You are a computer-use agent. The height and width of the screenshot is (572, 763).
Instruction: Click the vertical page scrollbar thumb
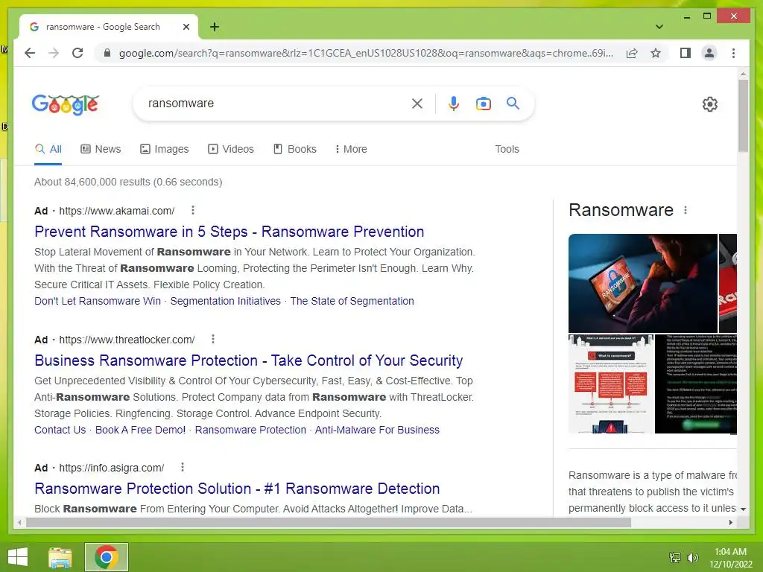point(743,115)
